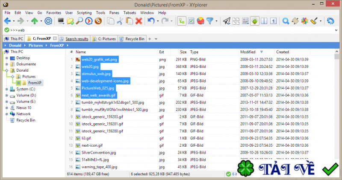Toggle the Mini Tree button
The height and width of the screenshot is (180, 342).
click(254, 21)
